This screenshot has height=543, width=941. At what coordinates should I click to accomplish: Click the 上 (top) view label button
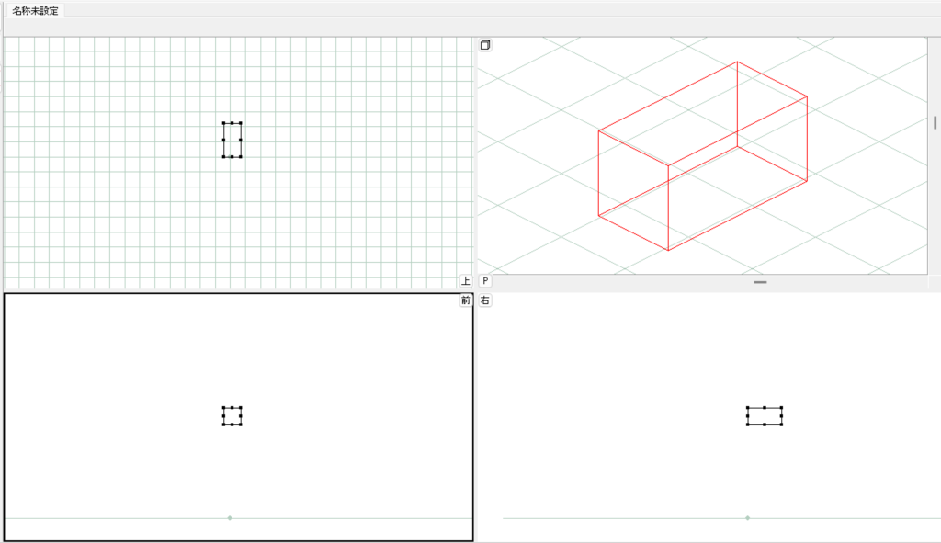click(466, 281)
